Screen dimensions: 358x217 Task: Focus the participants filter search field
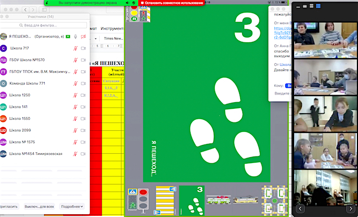point(44,25)
